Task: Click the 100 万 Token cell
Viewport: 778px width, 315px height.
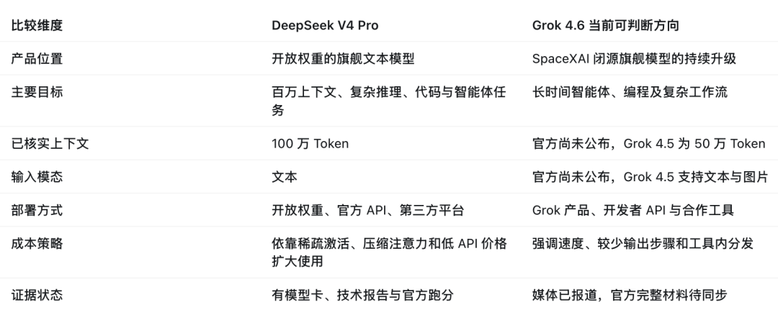Action: [x=310, y=144]
